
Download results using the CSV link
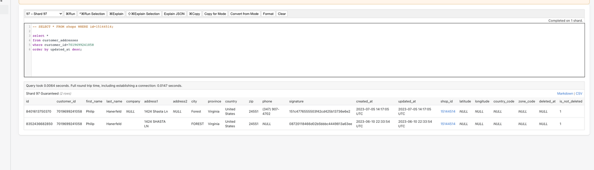coord(579,94)
